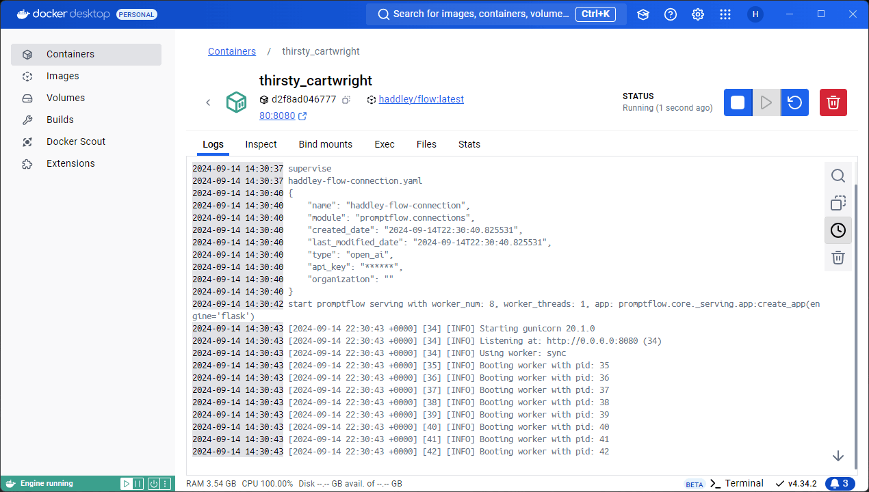Viewport: 869px width, 492px height.
Task: Pause the Docker engine
Action: pyautogui.click(x=138, y=484)
